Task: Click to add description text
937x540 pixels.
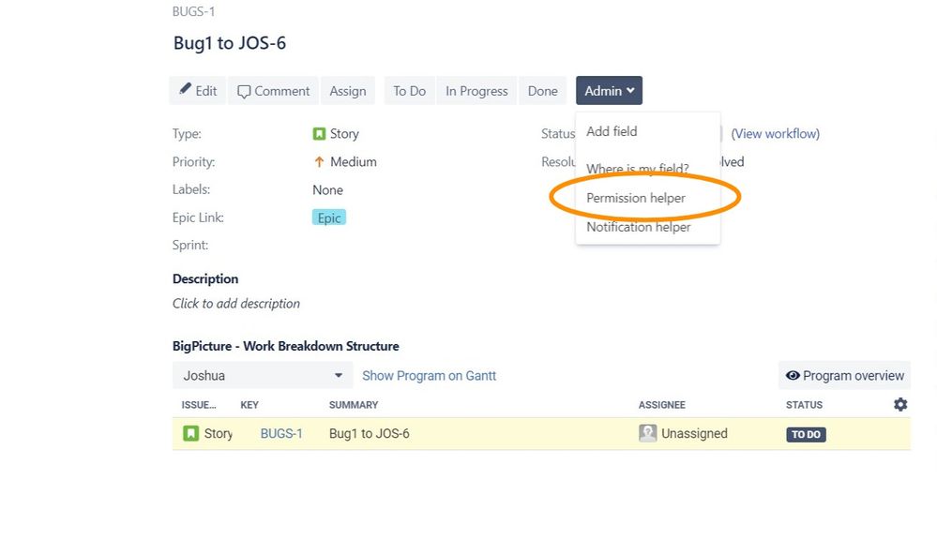Action: [x=236, y=304]
